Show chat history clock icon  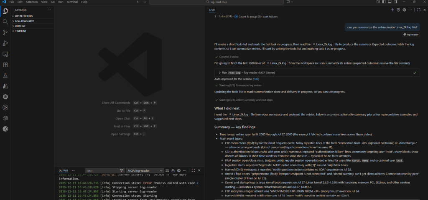(x=398, y=10)
